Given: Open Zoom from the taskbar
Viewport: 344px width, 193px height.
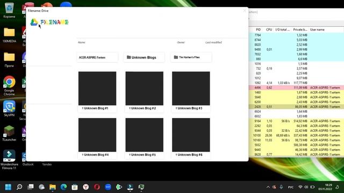Looking at the screenshot, I should (x=108, y=187).
